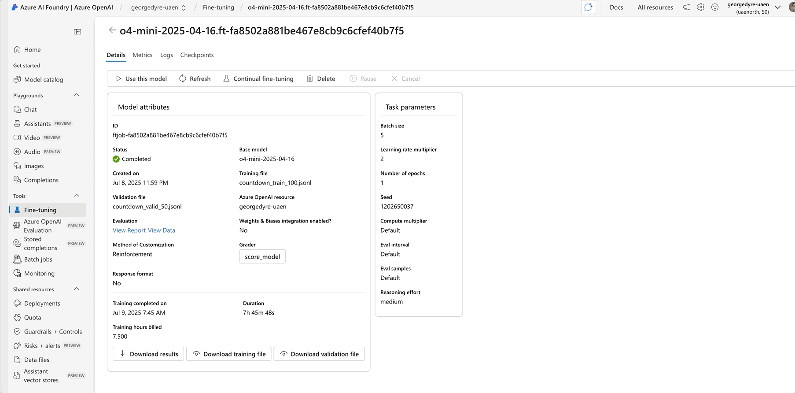Open settings gear in top bar
The image size is (795, 393).
coord(701,7)
